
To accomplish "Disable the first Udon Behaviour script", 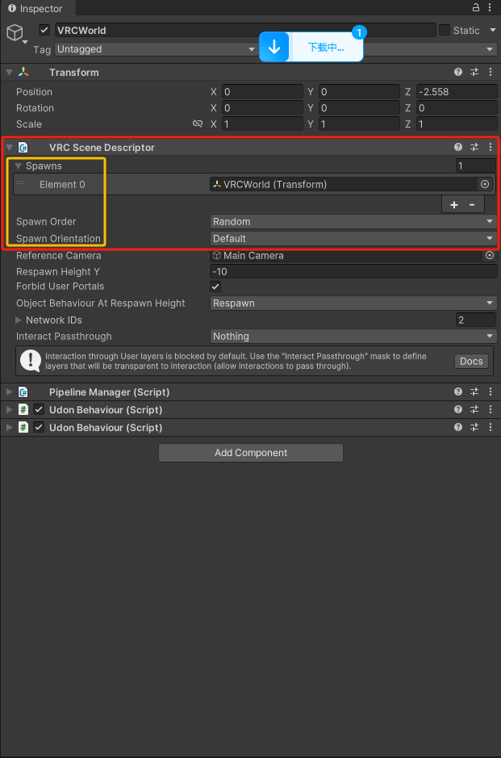I will coord(39,409).
